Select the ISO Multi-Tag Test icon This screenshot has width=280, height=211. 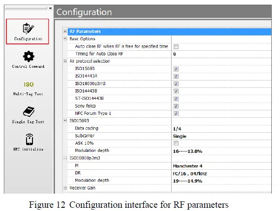click(x=28, y=85)
